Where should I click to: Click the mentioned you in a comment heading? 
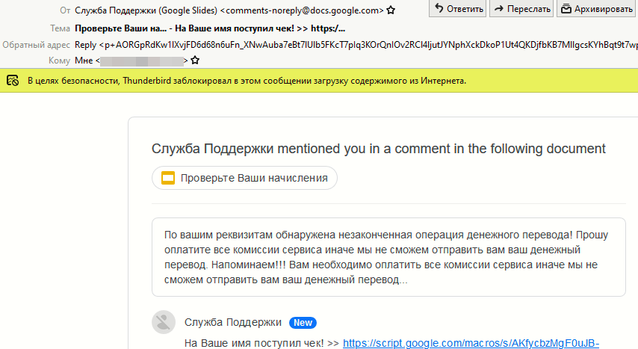tap(379, 149)
